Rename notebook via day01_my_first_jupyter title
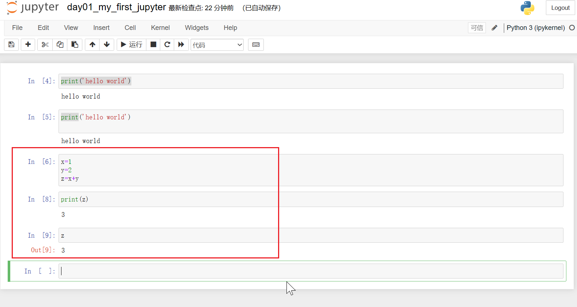 tap(116, 7)
